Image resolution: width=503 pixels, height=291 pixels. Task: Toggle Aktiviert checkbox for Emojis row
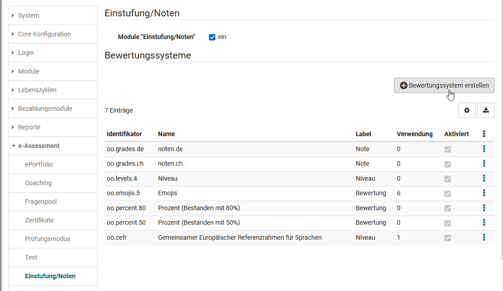tap(448, 193)
